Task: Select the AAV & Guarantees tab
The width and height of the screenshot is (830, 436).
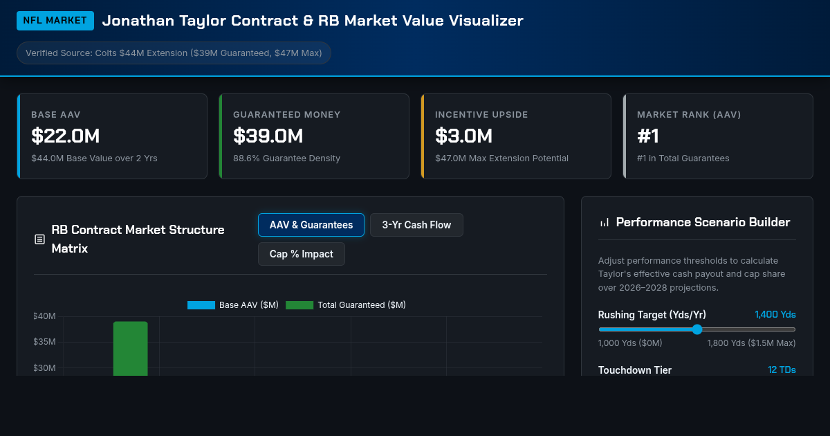Action: [311, 225]
